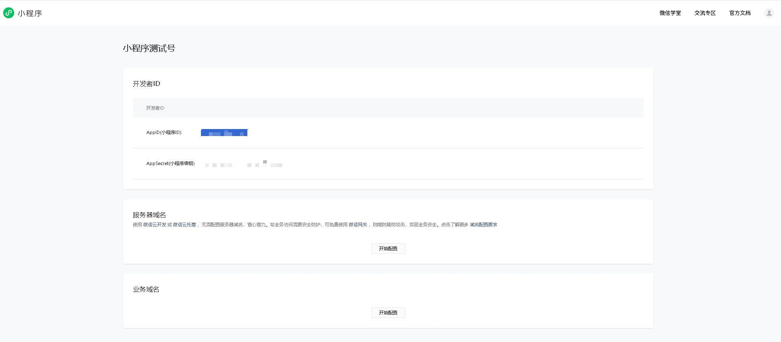Image resolution: width=781 pixels, height=342 pixels.
Task: Click the 服务器域名 section heading
Action: (149, 215)
